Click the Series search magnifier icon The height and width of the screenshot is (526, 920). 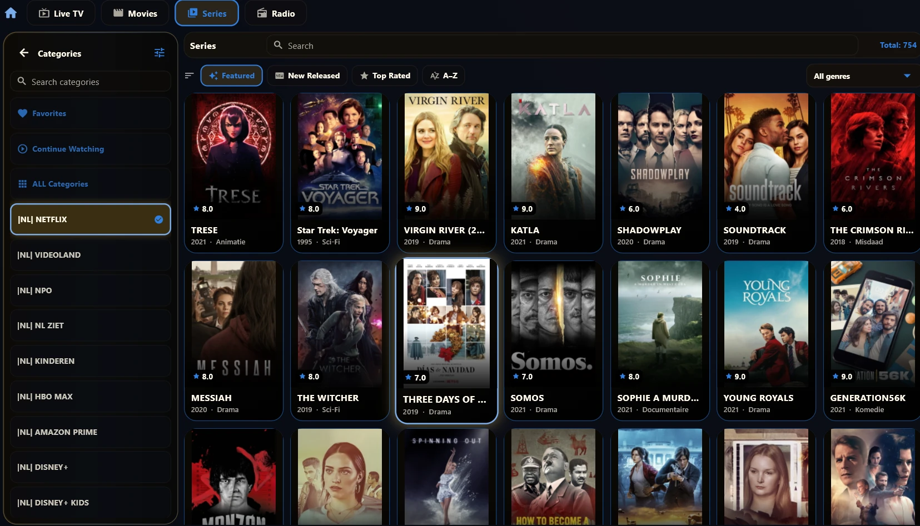pyautogui.click(x=278, y=45)
